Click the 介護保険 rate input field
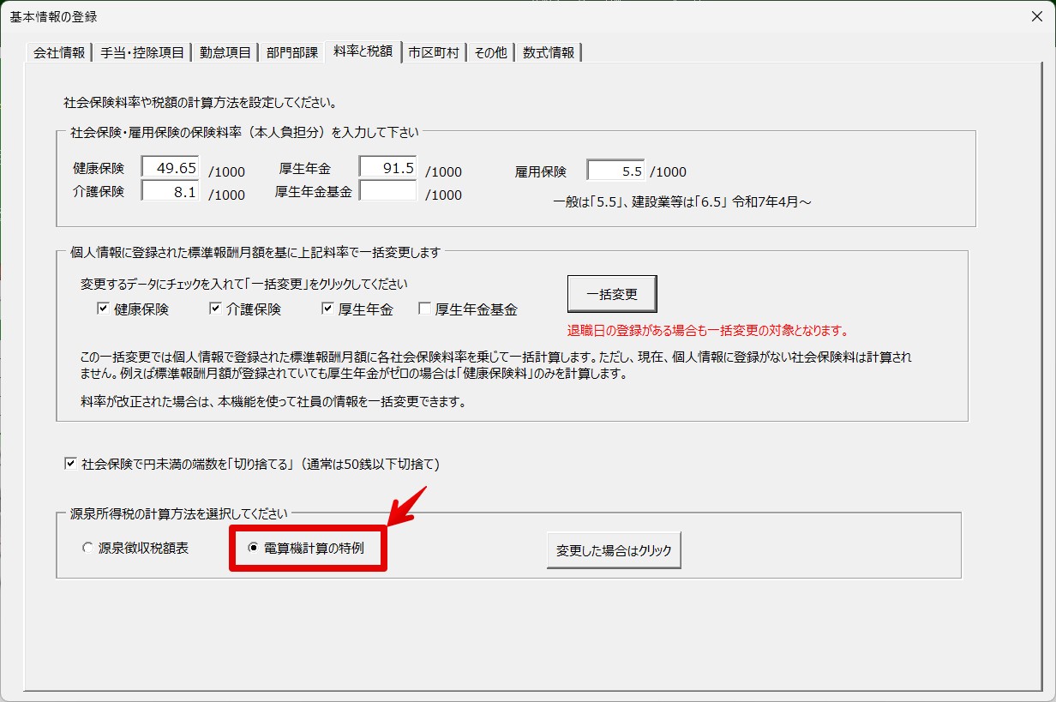1056x702 pixels. 171,192
